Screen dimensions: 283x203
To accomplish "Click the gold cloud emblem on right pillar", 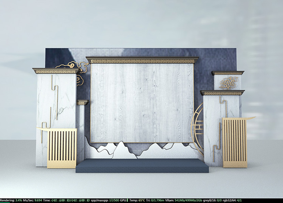I will point(229,83).
